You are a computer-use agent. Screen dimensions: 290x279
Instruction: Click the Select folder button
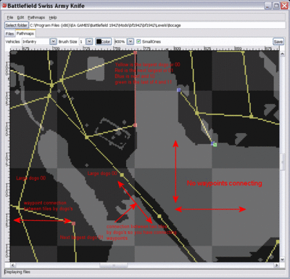(x=17, y=25)
